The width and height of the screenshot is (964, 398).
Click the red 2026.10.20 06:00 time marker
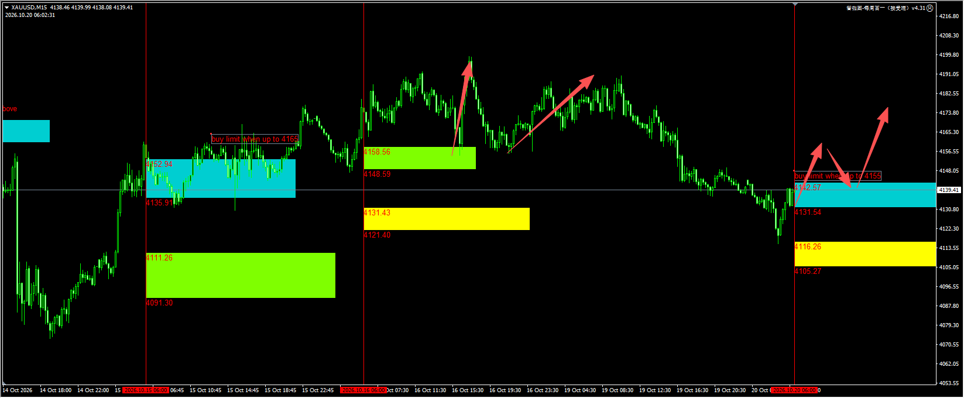(x=794, y=390)
